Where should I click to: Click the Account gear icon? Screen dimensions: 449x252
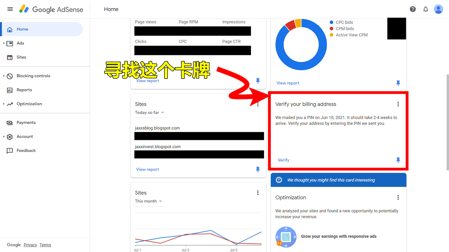tap(10, 136)
